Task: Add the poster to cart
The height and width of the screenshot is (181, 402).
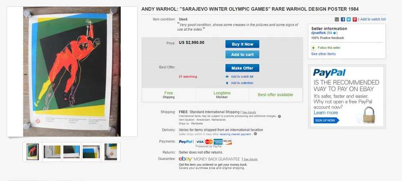Action: (x=242, y=55)
